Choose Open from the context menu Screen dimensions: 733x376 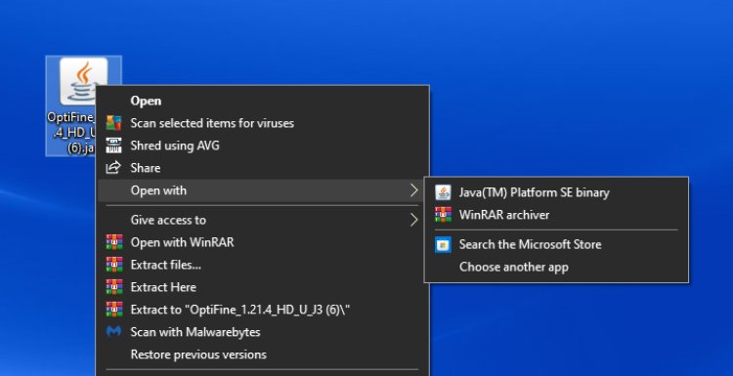263,101
